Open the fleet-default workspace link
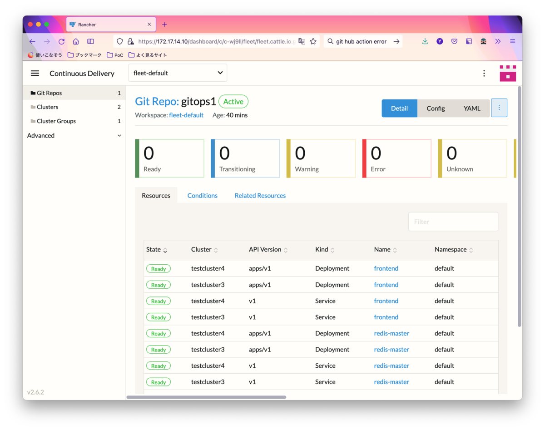This screenshot has height=430, width=545. coord(186,115)
